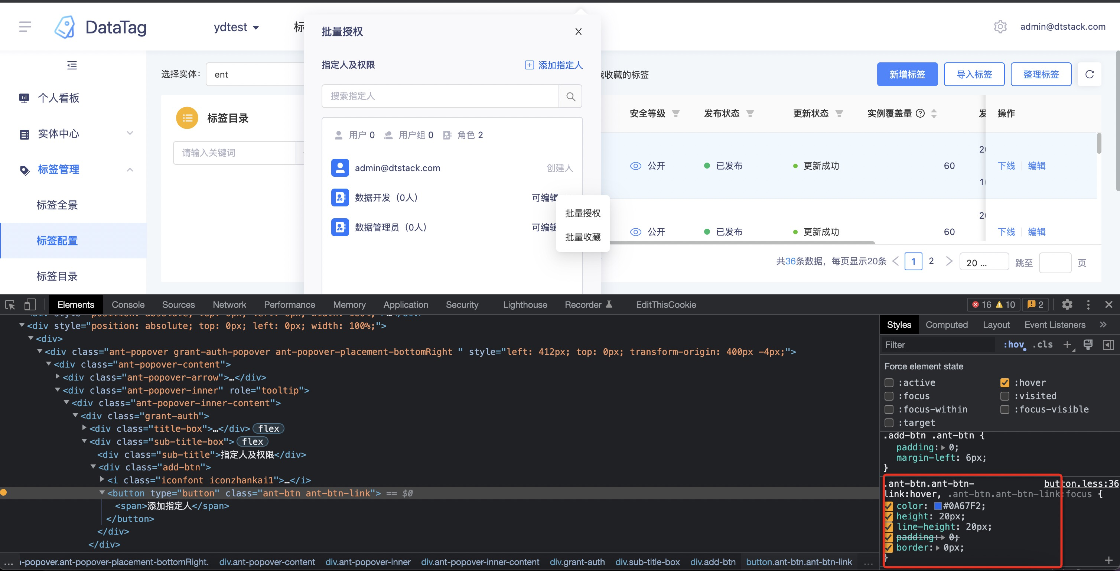
Task: Sort the table by 实例覆盖量 arrows
Action: 934,113
